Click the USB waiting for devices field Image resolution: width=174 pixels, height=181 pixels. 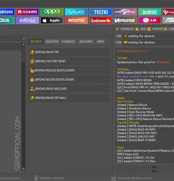pyautogui.click(x=148, y=36)
